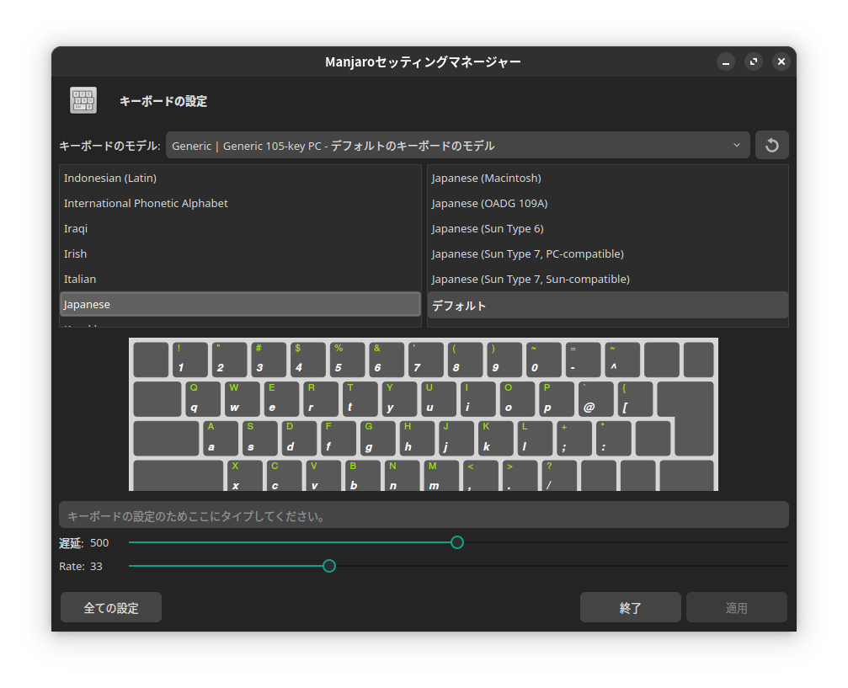The width and height of the screenshot is (848, 688).
Task: Select Iraqi in the layout list
Action: point(240,229)
